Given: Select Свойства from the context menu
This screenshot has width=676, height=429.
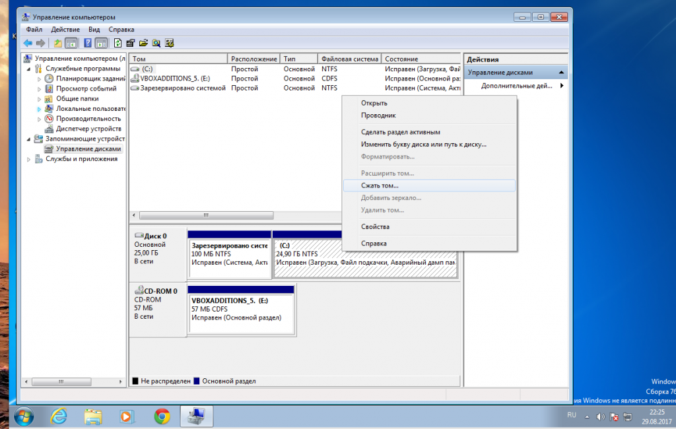Looking at the screenshot, I should click(375, 226).
